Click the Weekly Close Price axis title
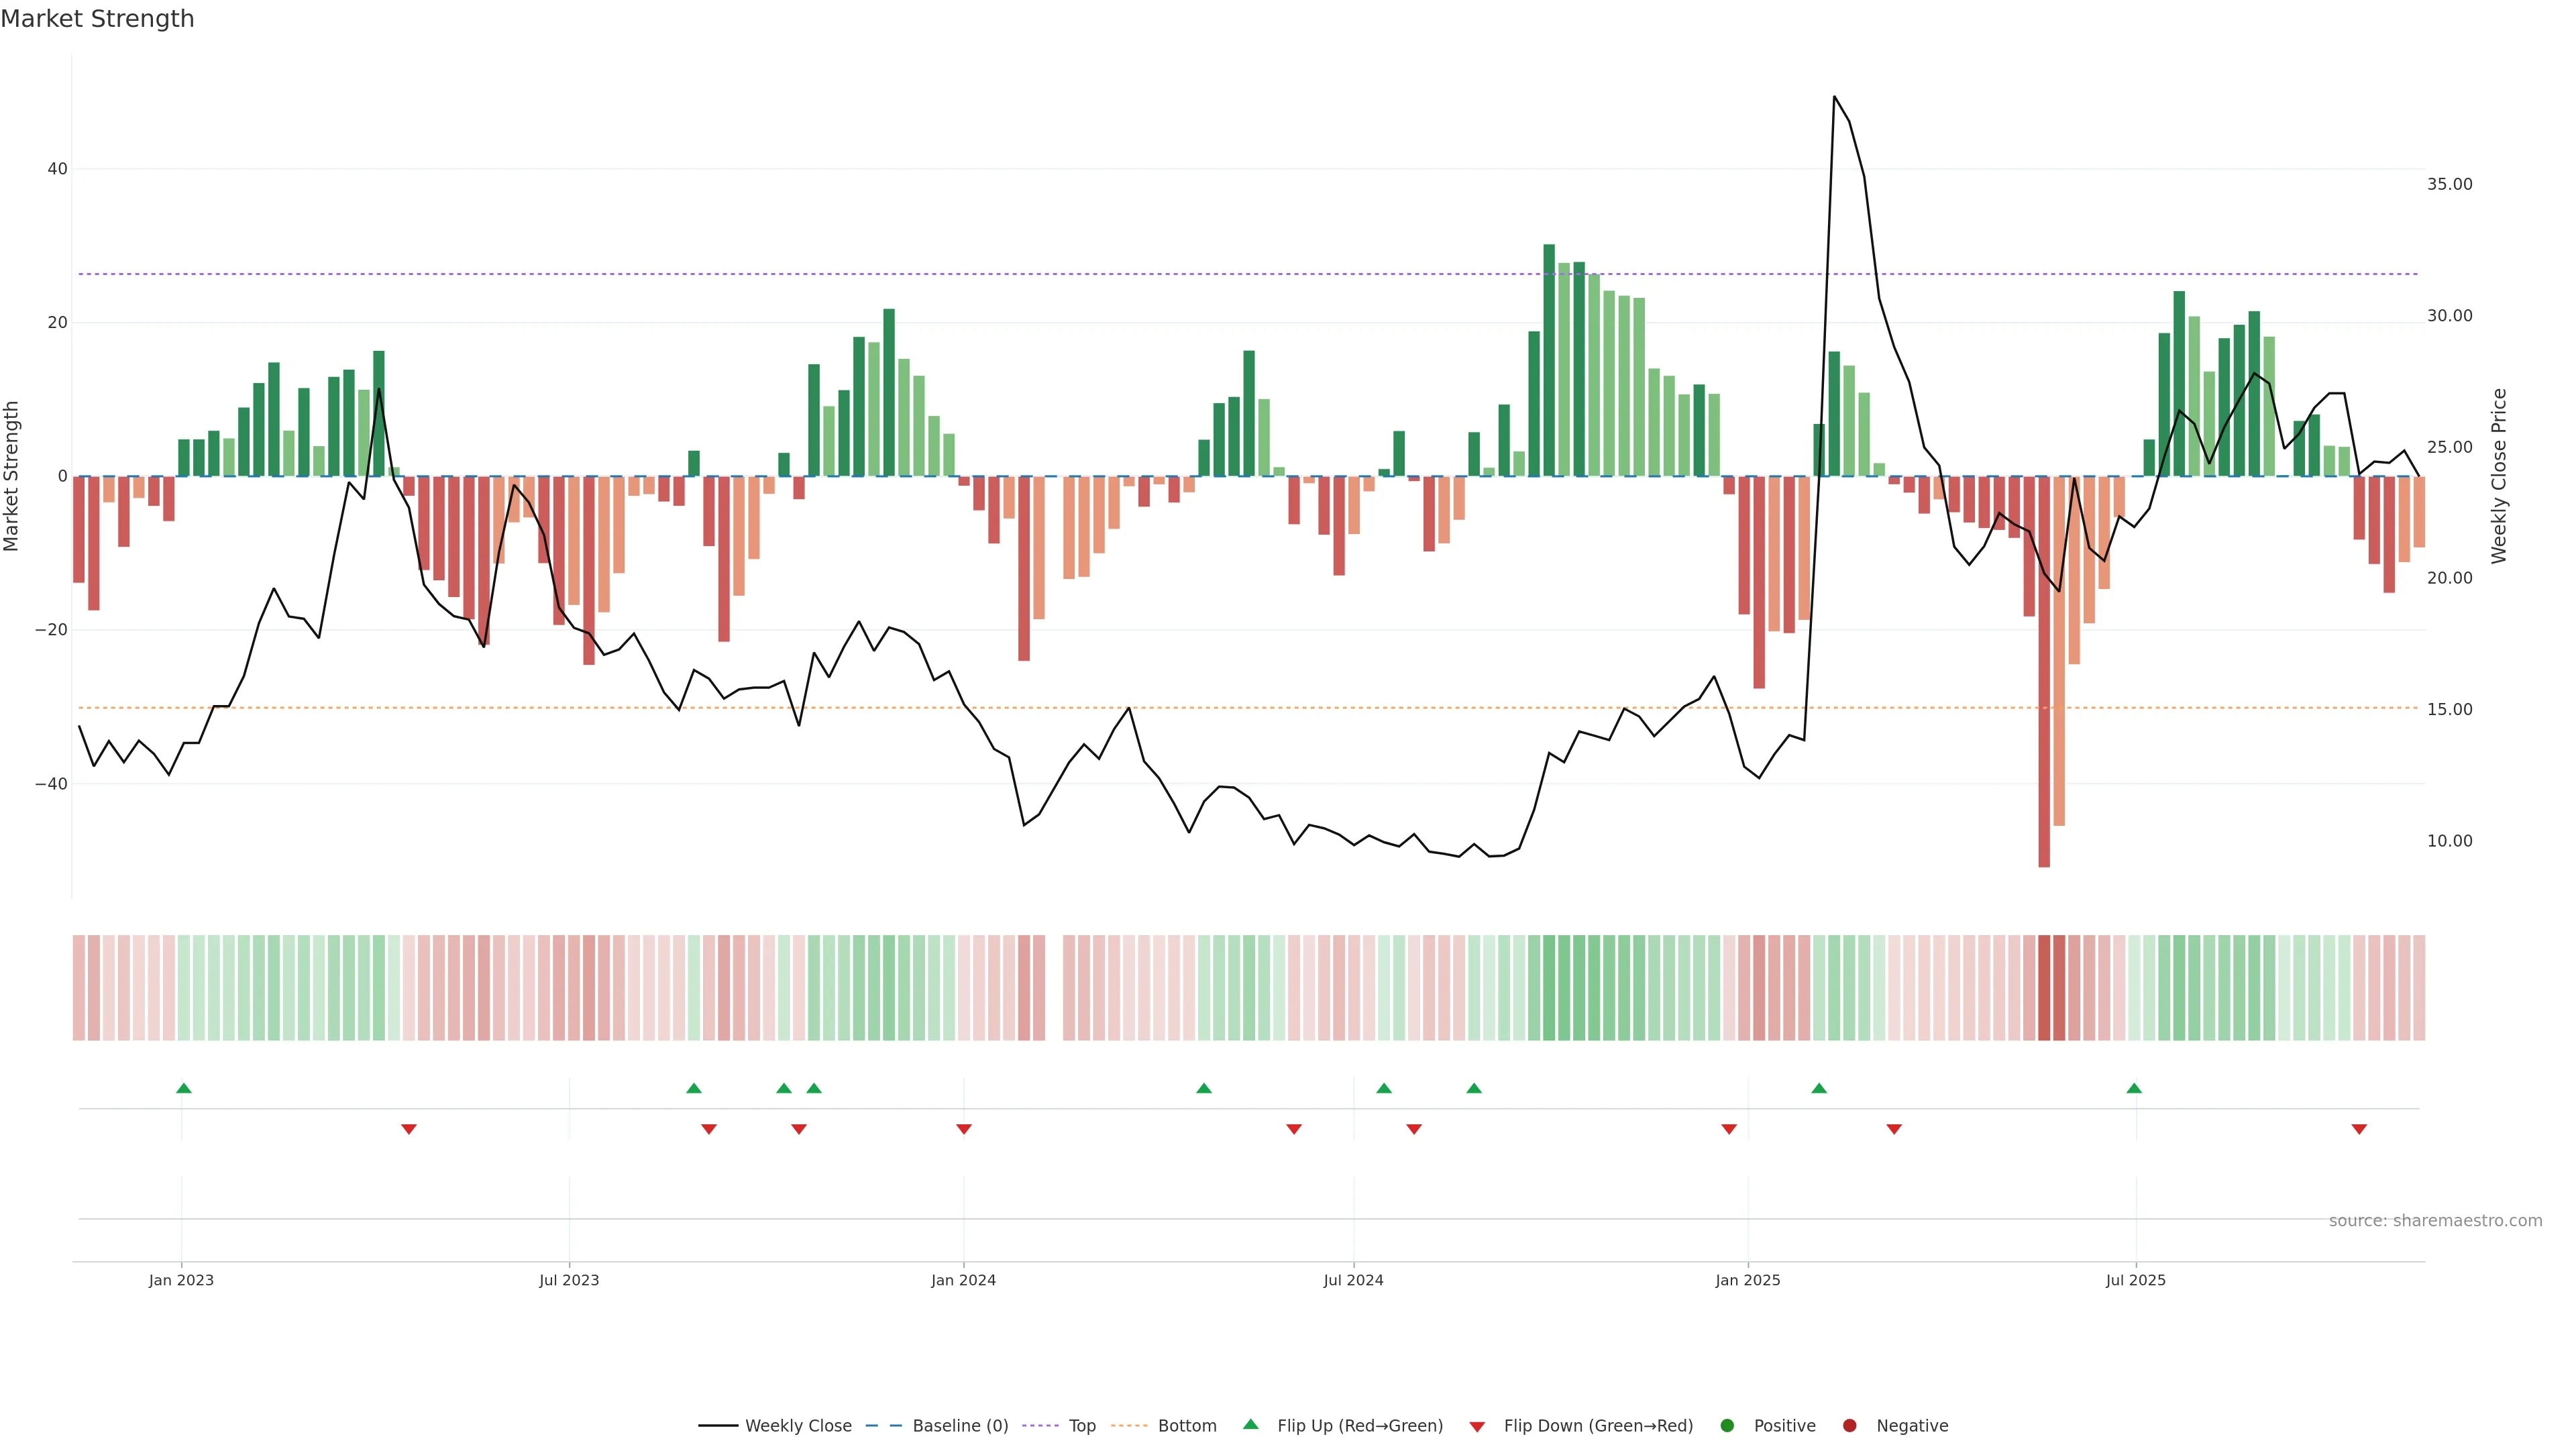Screen dimensions: 2576x1449 2499,476
